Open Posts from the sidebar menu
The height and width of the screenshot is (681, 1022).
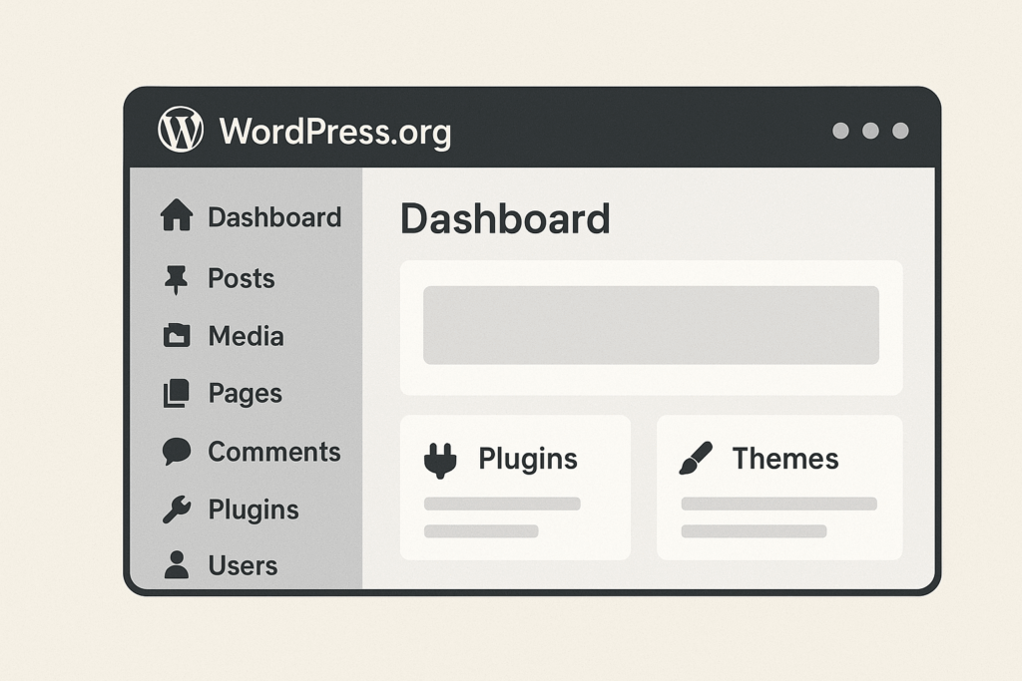[x=241, y=279]
